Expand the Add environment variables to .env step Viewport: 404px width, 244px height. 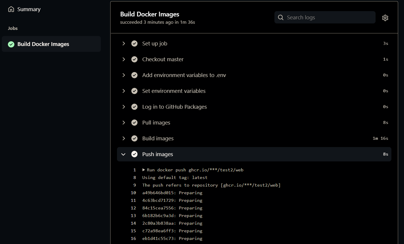124,75
